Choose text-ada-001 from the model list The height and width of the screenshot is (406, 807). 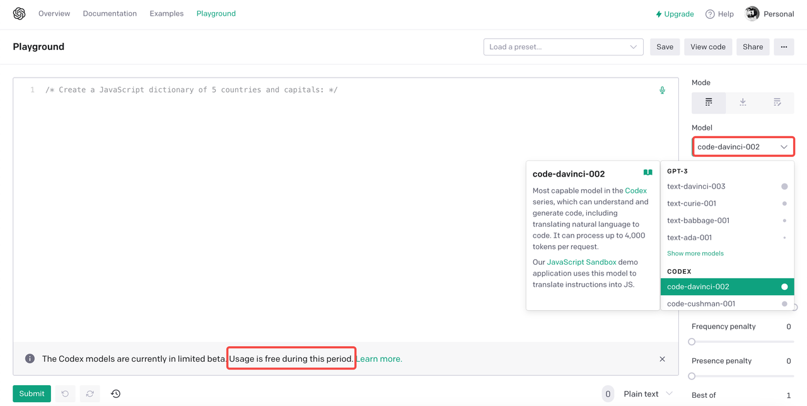(727, 238)
